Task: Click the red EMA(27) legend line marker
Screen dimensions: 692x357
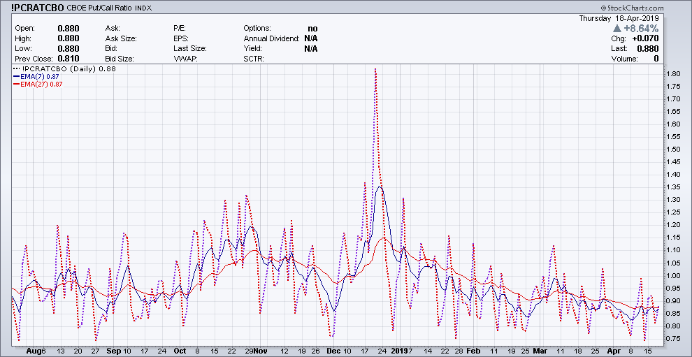Action: (x=16, y=85)
